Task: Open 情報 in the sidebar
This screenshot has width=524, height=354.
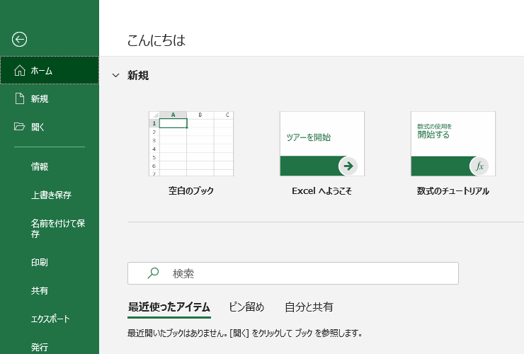Action: point(50,166)
